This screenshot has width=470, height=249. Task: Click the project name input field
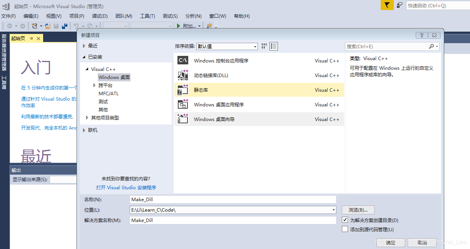[233, 199]
